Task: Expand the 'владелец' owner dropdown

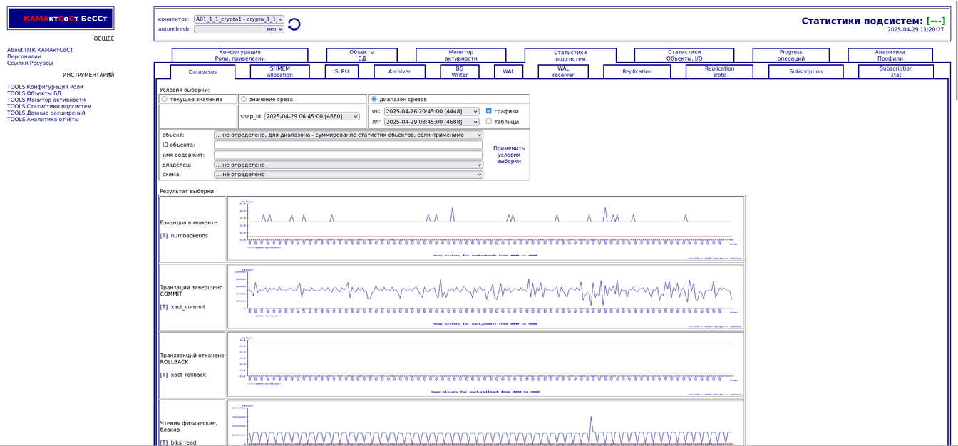Action: point(348,165)
